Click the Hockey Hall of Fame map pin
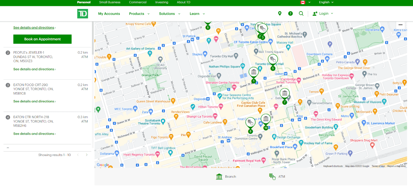Viewport: 413px width, 188px height. pyautogui.click(x=301, y=143)
